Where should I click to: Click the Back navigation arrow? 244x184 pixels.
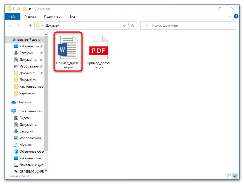coord(10,25)
